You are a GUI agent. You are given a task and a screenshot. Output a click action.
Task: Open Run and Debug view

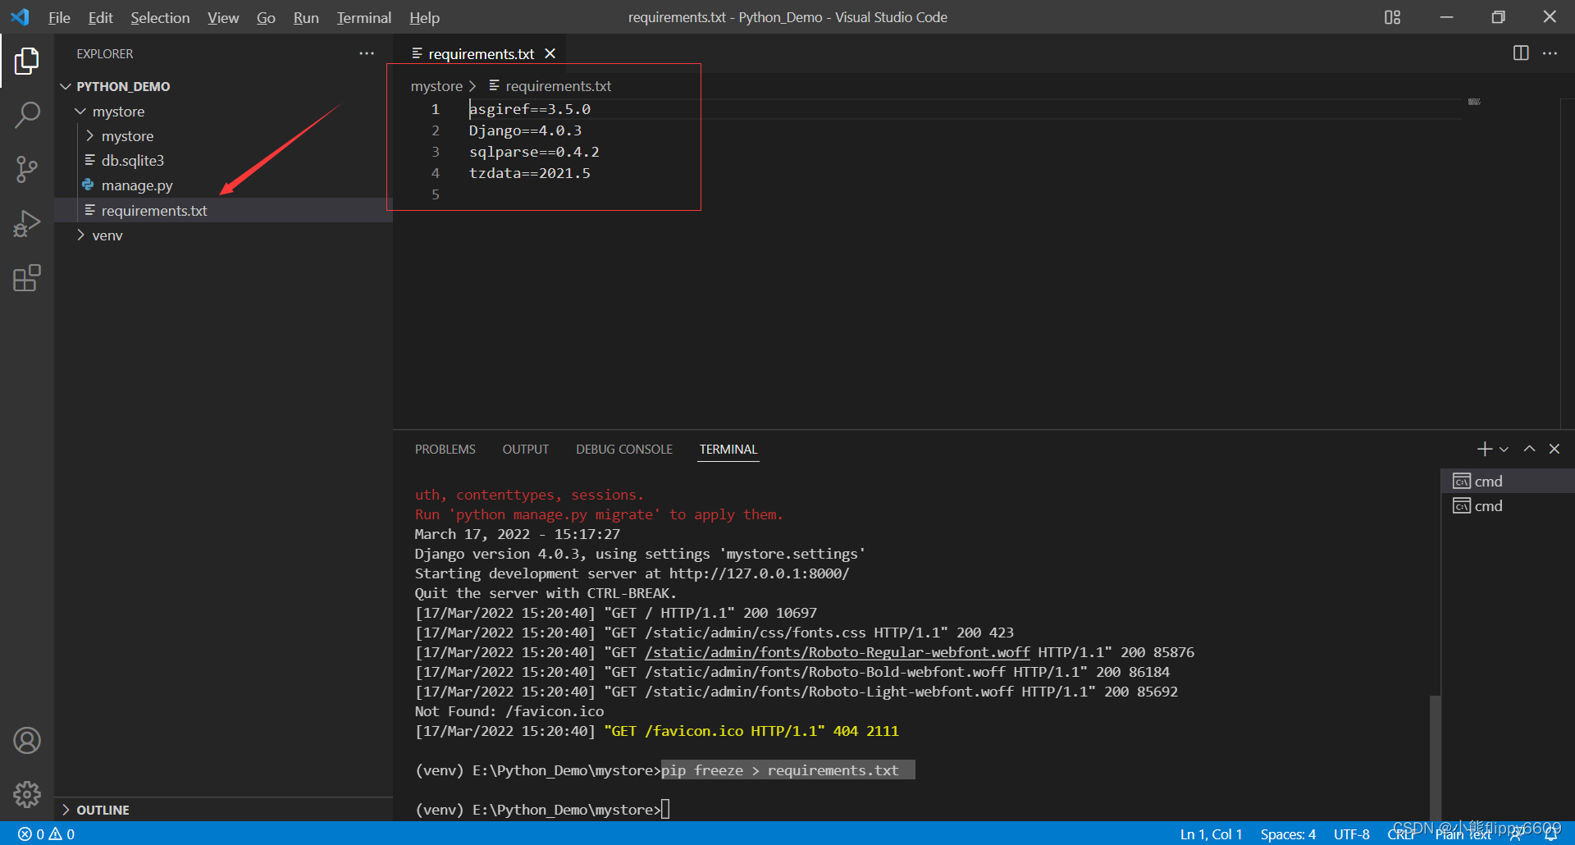pos(27,223)
